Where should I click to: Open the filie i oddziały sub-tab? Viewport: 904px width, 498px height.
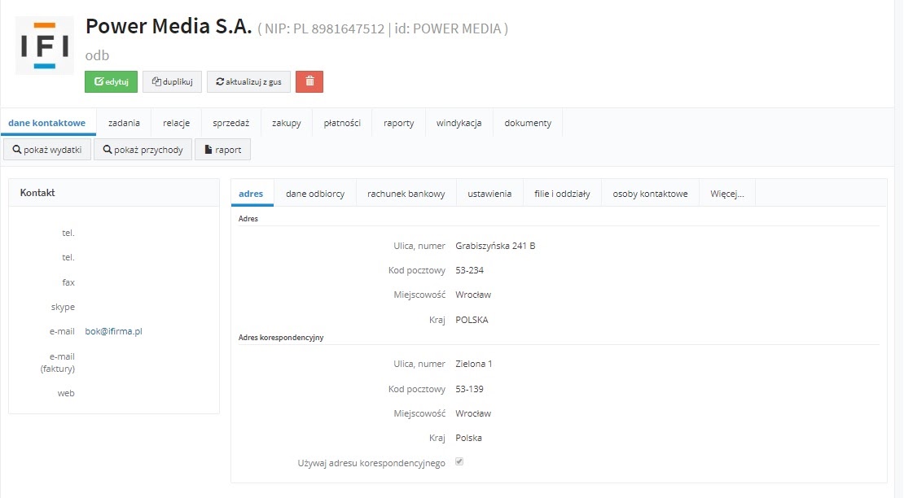562,194
